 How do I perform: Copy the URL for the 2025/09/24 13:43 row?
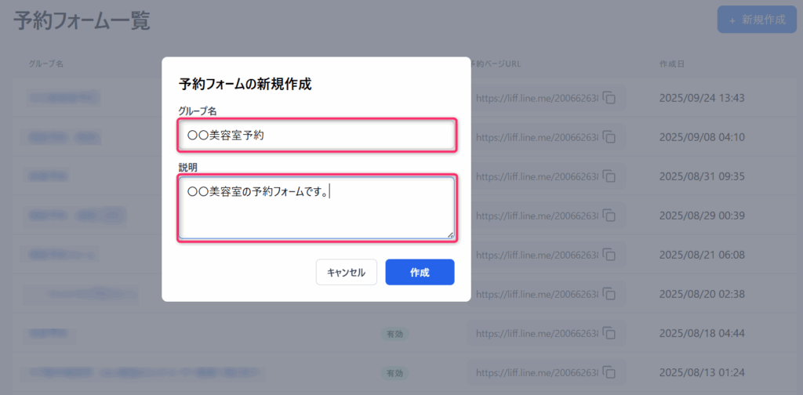coord(609,98)
